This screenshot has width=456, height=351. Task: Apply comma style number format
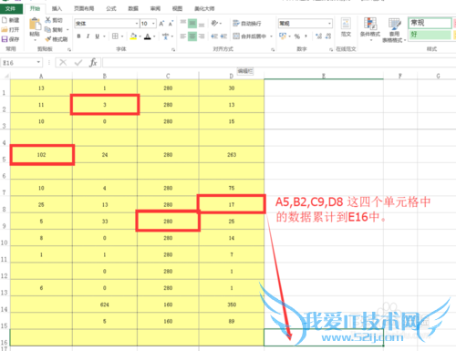(306, 36)
